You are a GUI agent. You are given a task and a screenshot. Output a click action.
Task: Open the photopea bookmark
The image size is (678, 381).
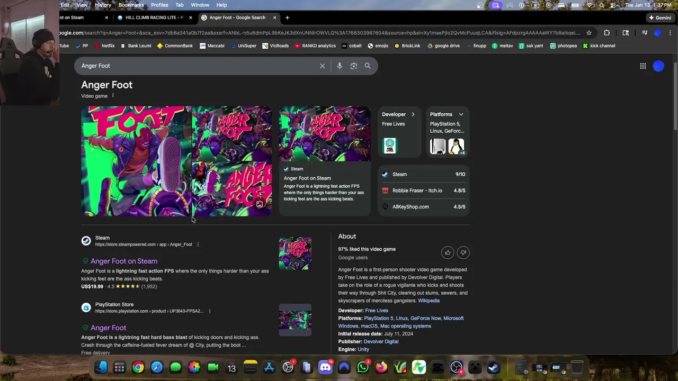tap(563, 46)
